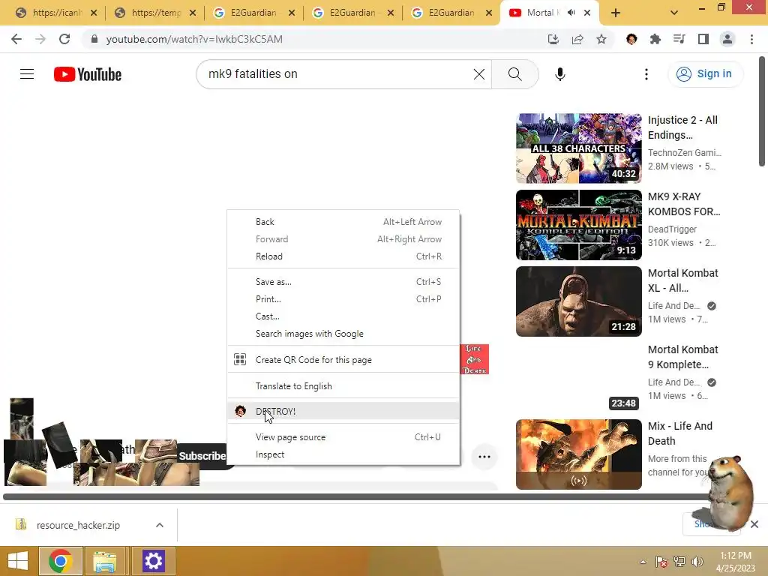This screenshot has height=576, width=768.
Task: Choose Print... in context menu
Action: coord(343,298)
